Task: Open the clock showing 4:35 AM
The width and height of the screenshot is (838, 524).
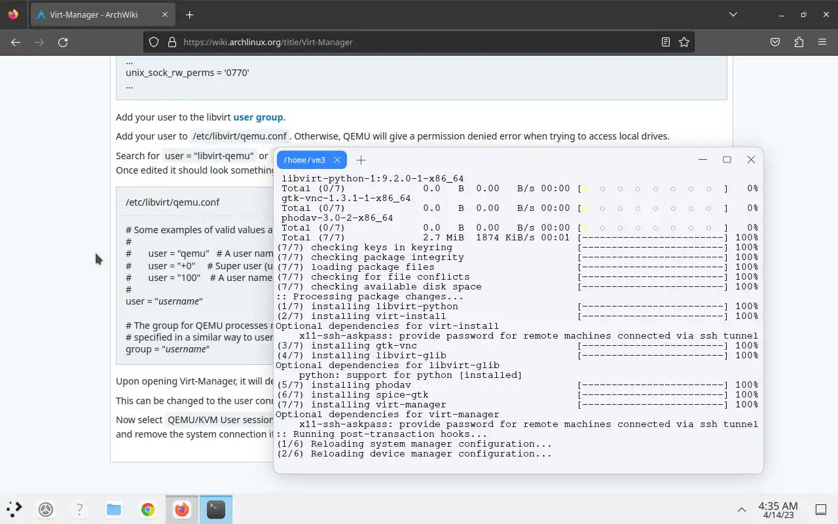Action: (x=778, y=510)
